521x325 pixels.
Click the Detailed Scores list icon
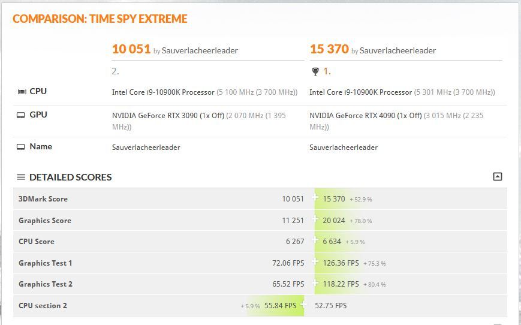point(21,177)
